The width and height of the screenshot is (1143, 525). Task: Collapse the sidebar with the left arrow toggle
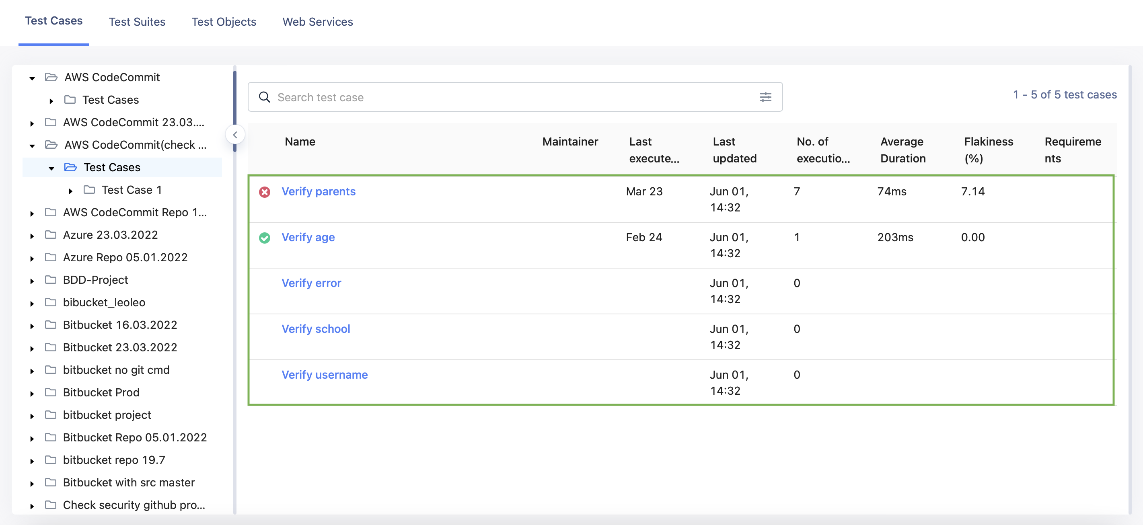(x=235, y=134)
